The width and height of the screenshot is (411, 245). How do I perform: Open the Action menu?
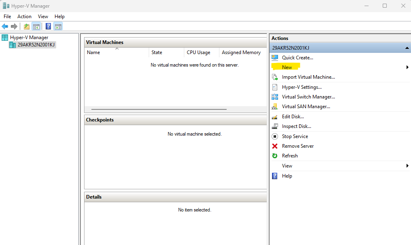pyautogui.click(x=24, y=16)
